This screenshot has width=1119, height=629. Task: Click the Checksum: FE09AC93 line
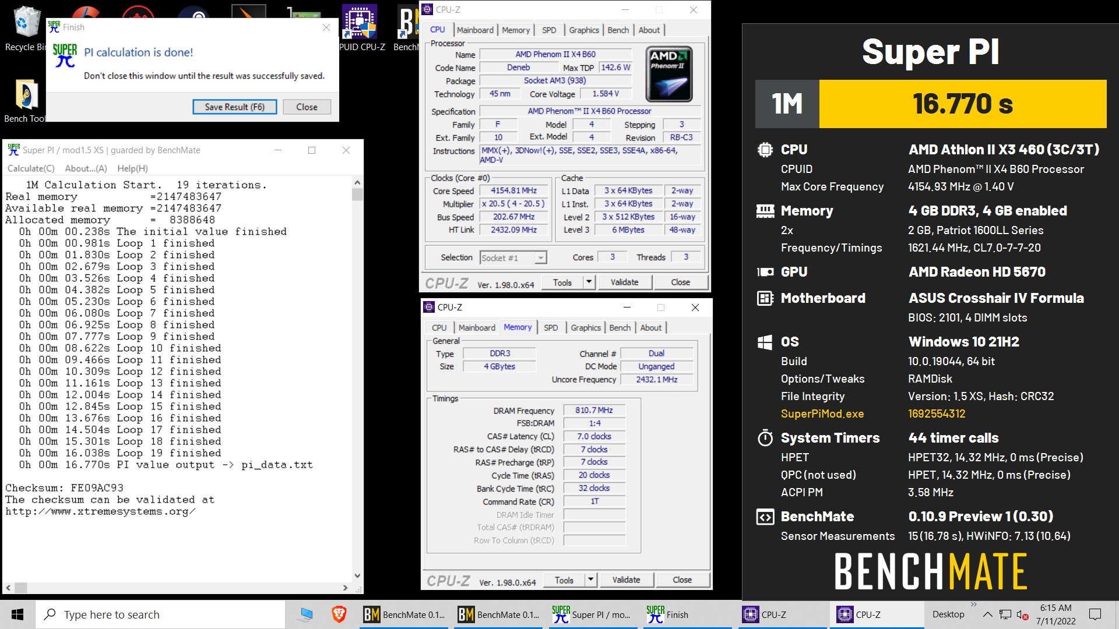click(x=64, y=488)
